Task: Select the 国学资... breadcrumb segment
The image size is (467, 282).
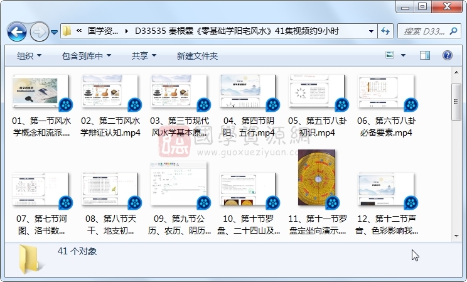Action: point(103,31)
